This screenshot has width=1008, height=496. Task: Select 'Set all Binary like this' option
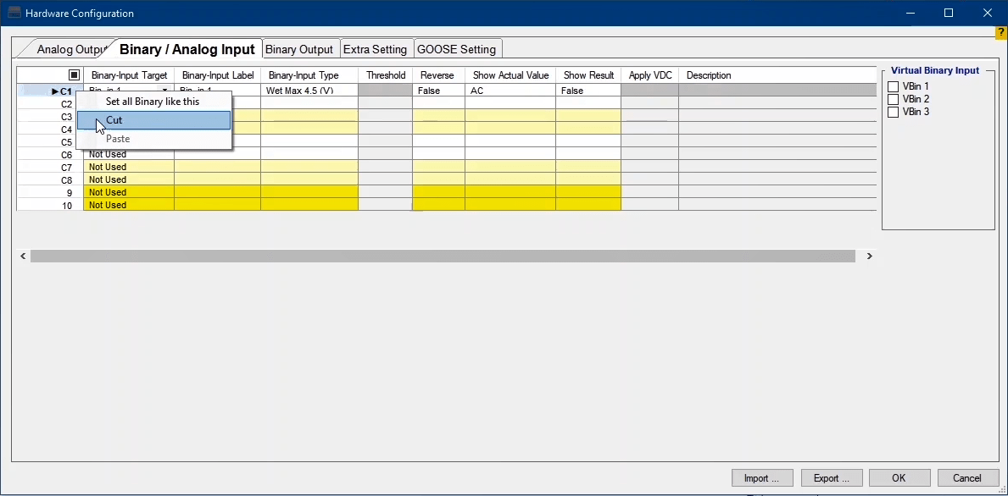[x=153, y=102]
